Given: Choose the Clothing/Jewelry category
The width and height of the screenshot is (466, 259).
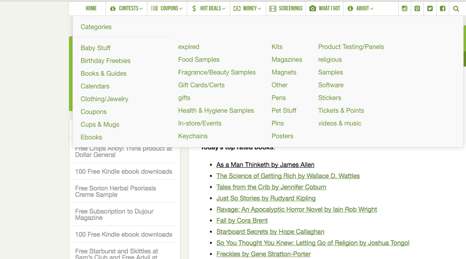Looking at the screenshot, I should [104, 99].
